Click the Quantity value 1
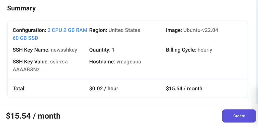Screen dimensions: 258x129 point(113,50)
